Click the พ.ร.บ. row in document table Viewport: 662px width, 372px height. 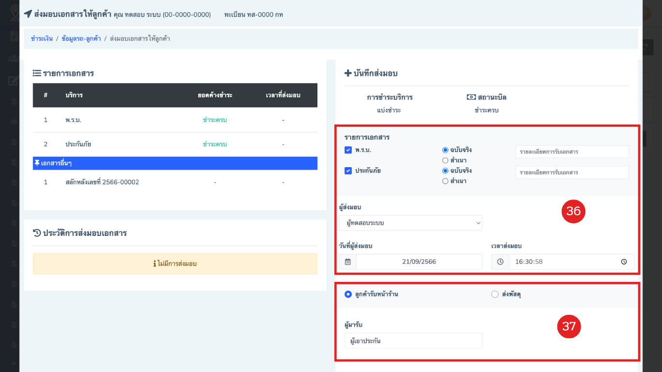click(175, 120)
